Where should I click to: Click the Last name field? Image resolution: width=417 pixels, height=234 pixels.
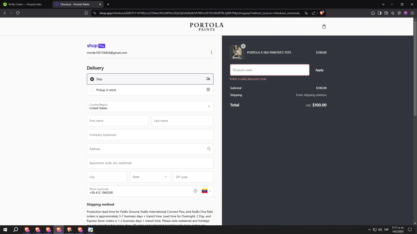tap(182, 121)
